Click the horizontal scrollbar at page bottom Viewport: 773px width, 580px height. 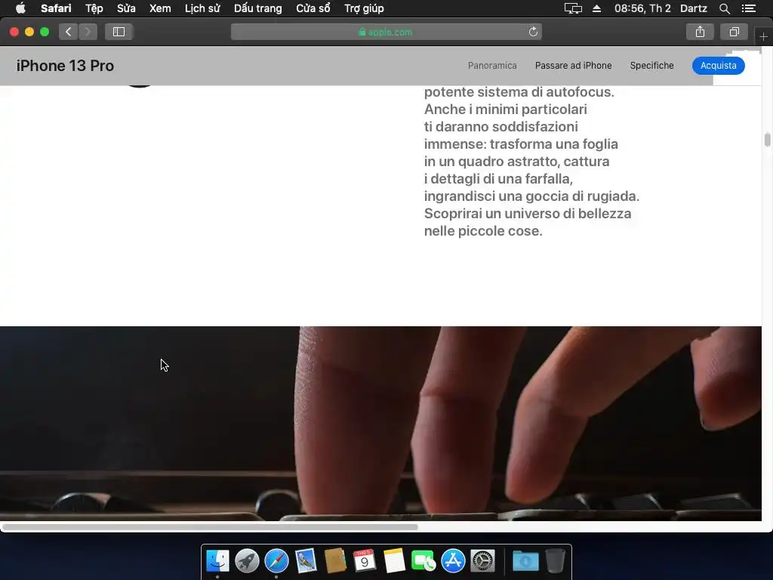point(210,526)
